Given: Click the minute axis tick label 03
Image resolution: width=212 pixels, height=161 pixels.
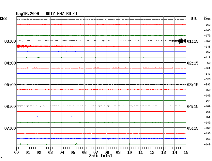Looking at the screenshot, I should tap(50, 153).
